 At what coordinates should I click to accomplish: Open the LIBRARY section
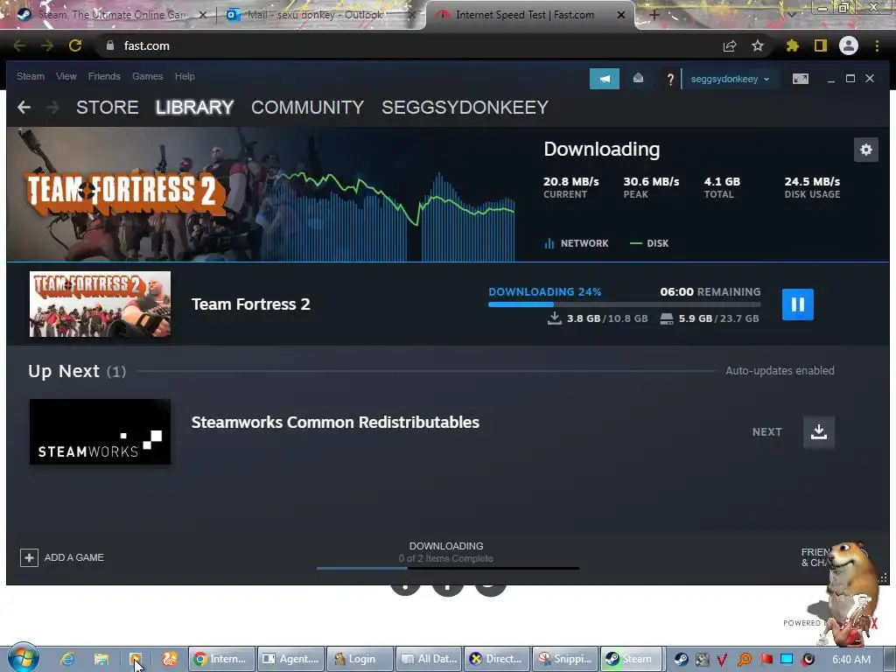click(x=195, y=108)
